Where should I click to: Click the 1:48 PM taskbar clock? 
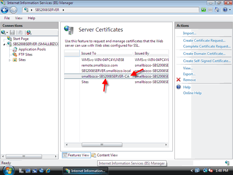(222, 171)
